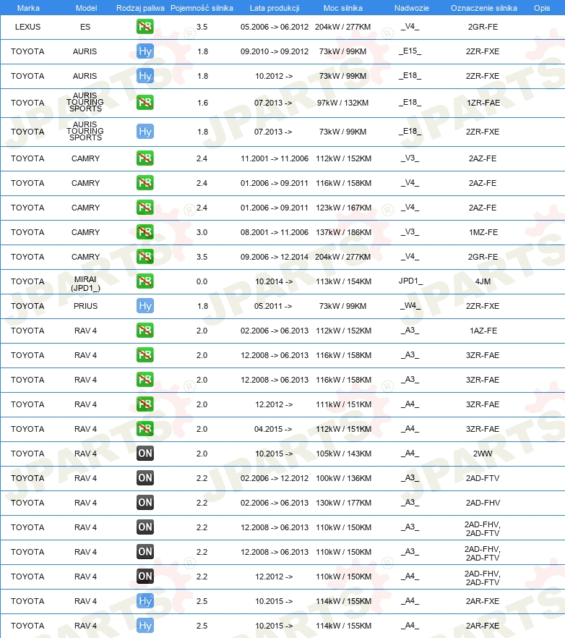Click the _E15_ body code cell
This screenshot has width=565, height=638.
tap(410, 51)
